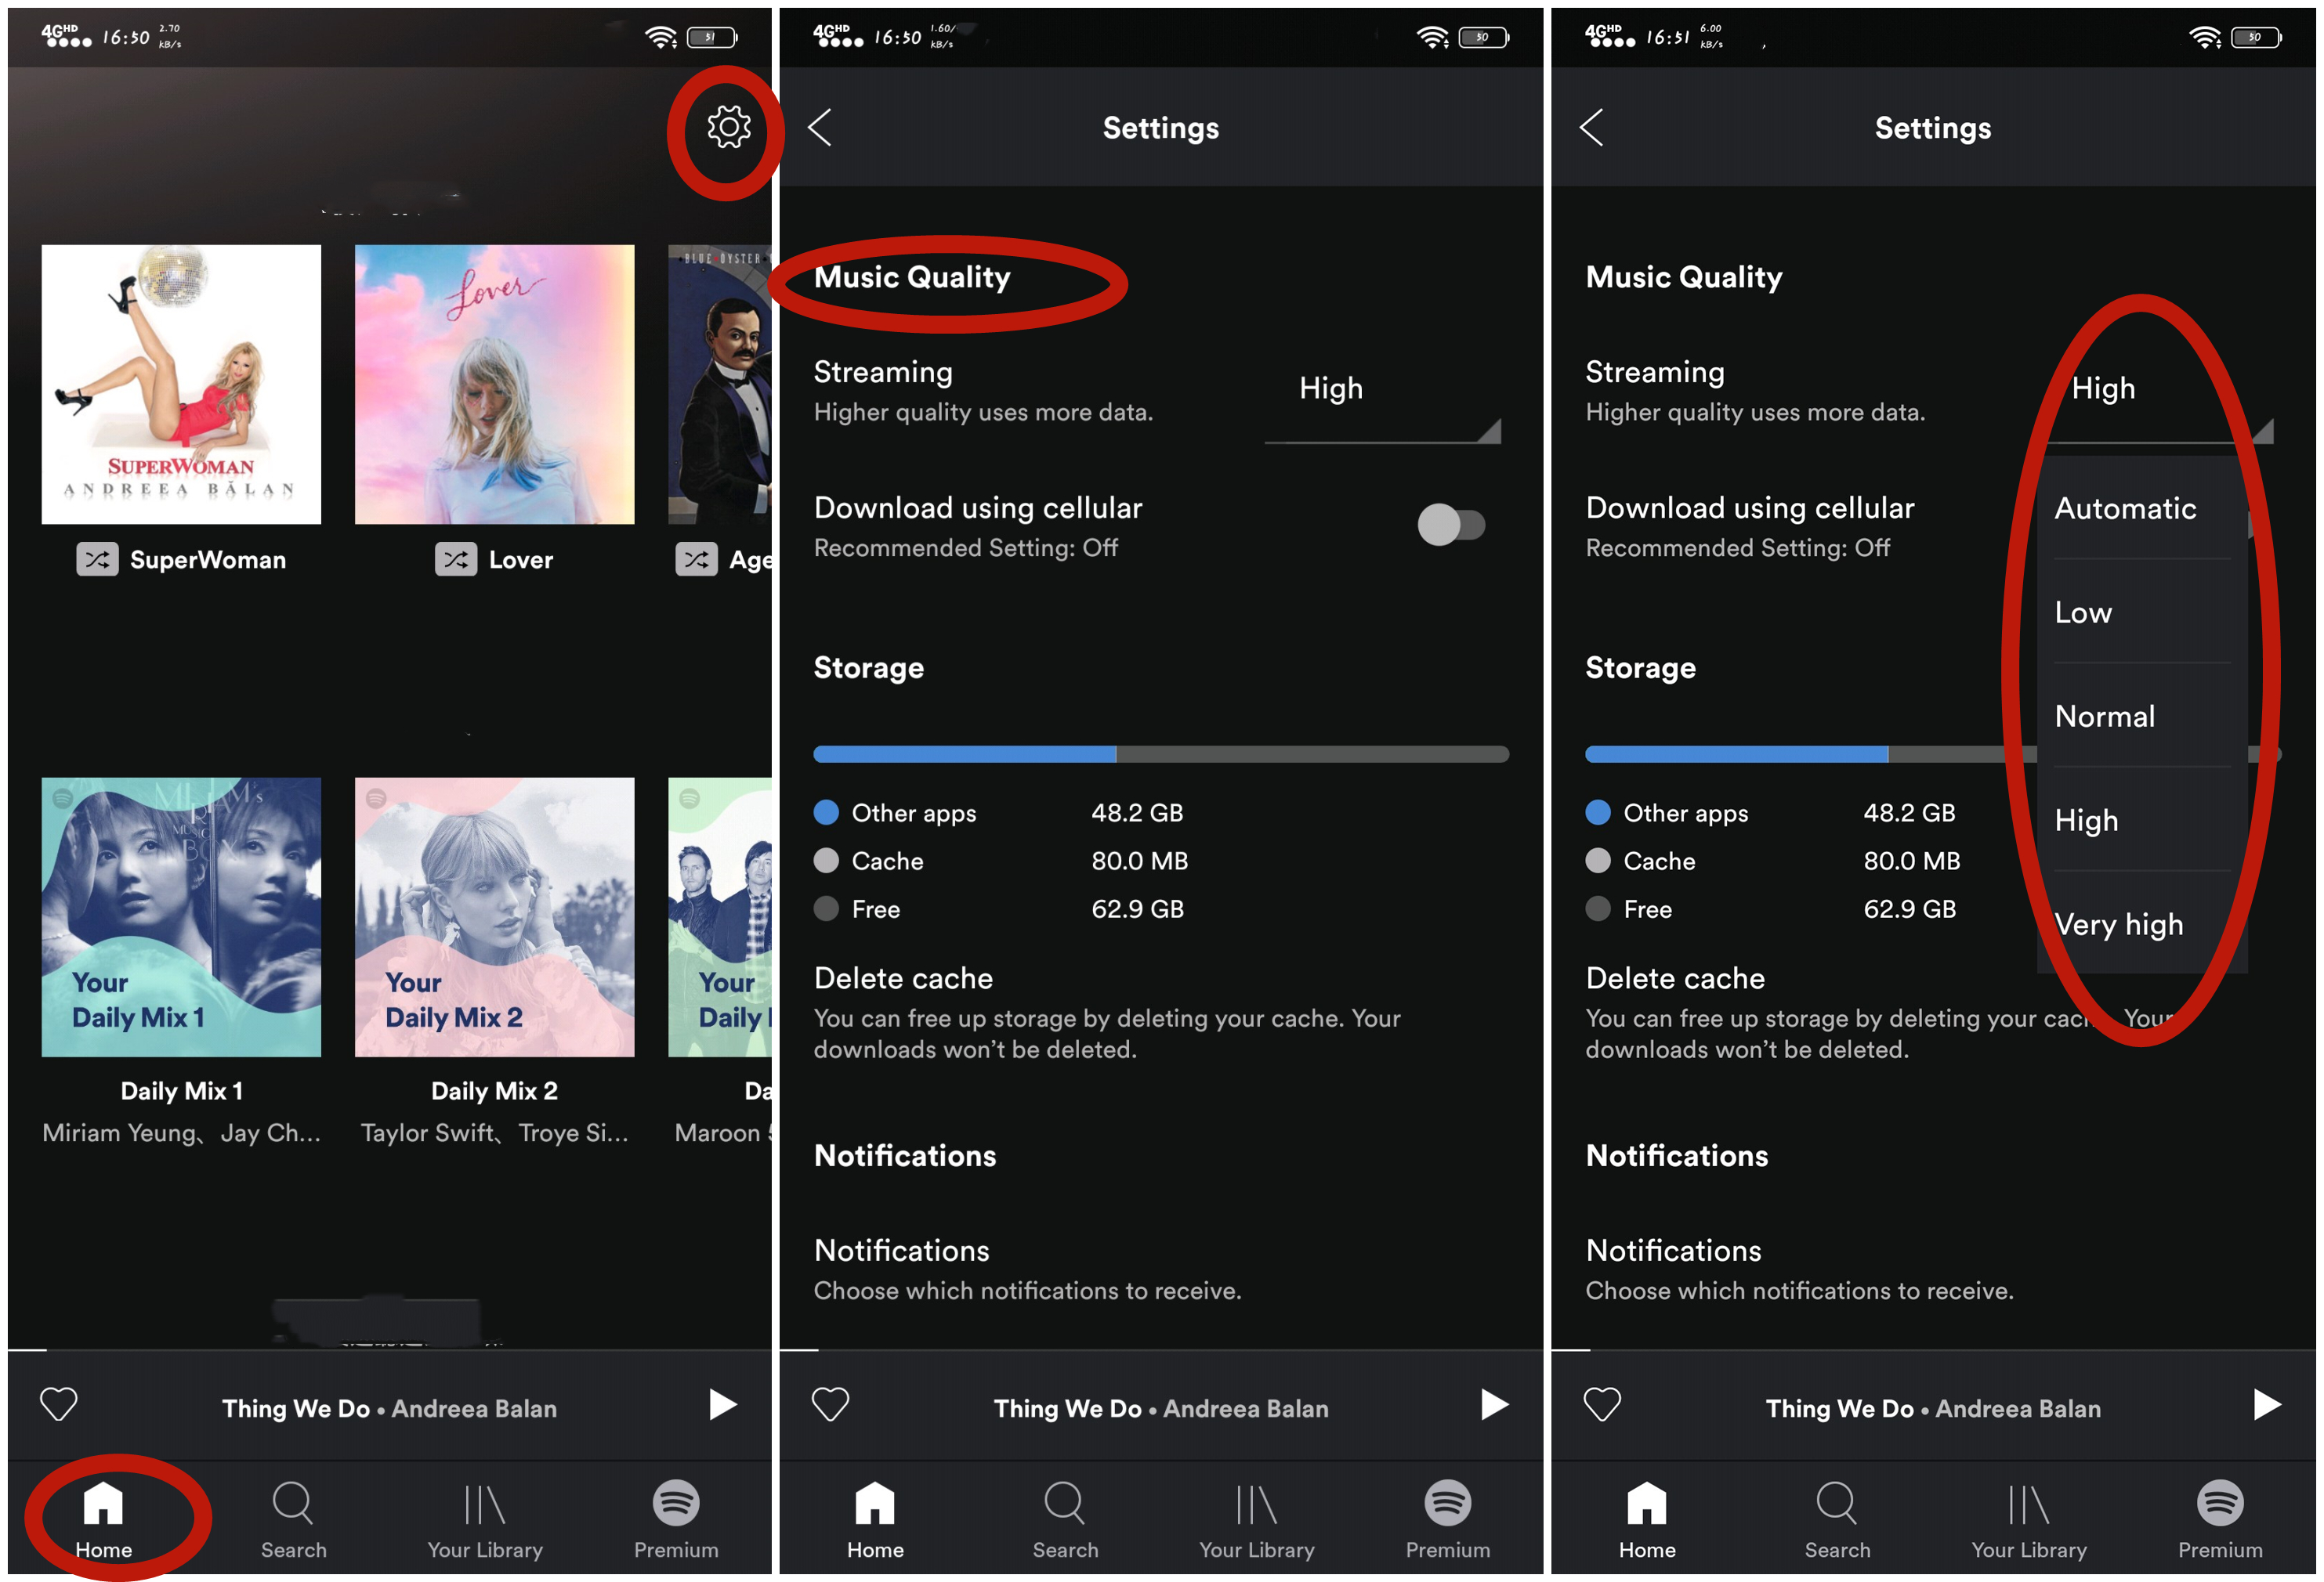Tap Cache 80.0 MB row on middle screen
The height and width of the screenshot is (1582, 2324).
point(1000,861)
